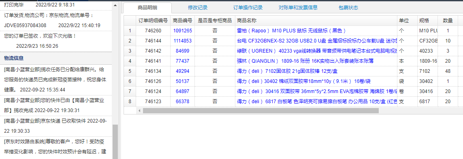Screen dimensions: 463x159
Task: Click the 是否是专柜商品 column header
Action: tap(215, 21)
